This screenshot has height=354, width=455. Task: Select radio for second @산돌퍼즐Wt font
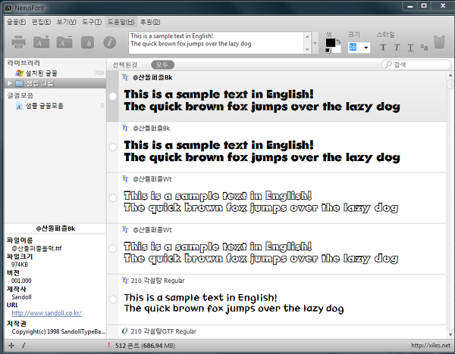pyautogui.click(x=112, y=248)
